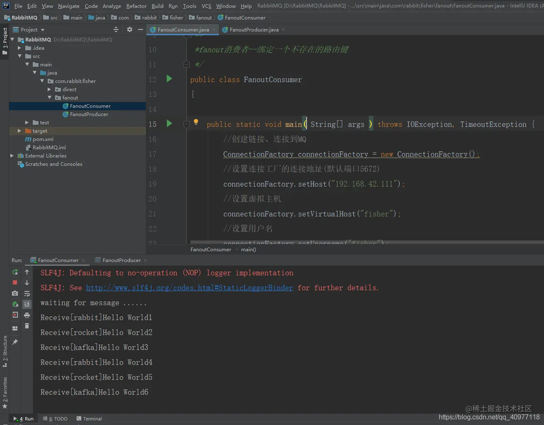Click the up arrow in the run toolbar
The image size is (544, 425).
coord(27,272)
